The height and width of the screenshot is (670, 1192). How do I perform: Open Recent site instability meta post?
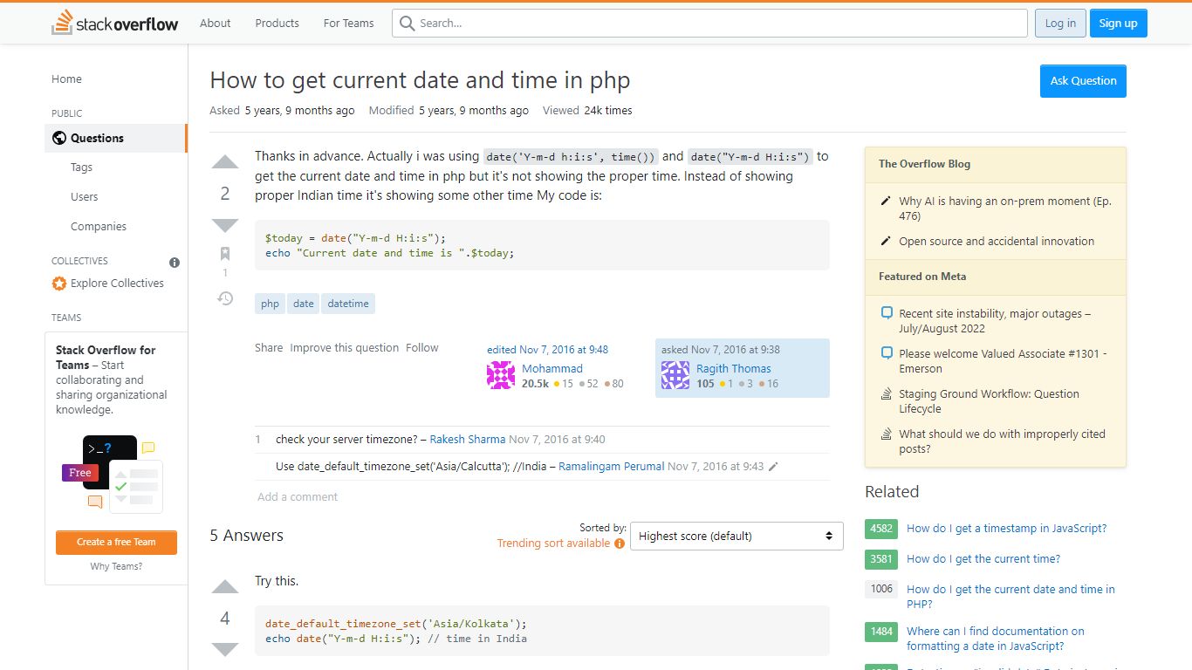pos(995,321)
